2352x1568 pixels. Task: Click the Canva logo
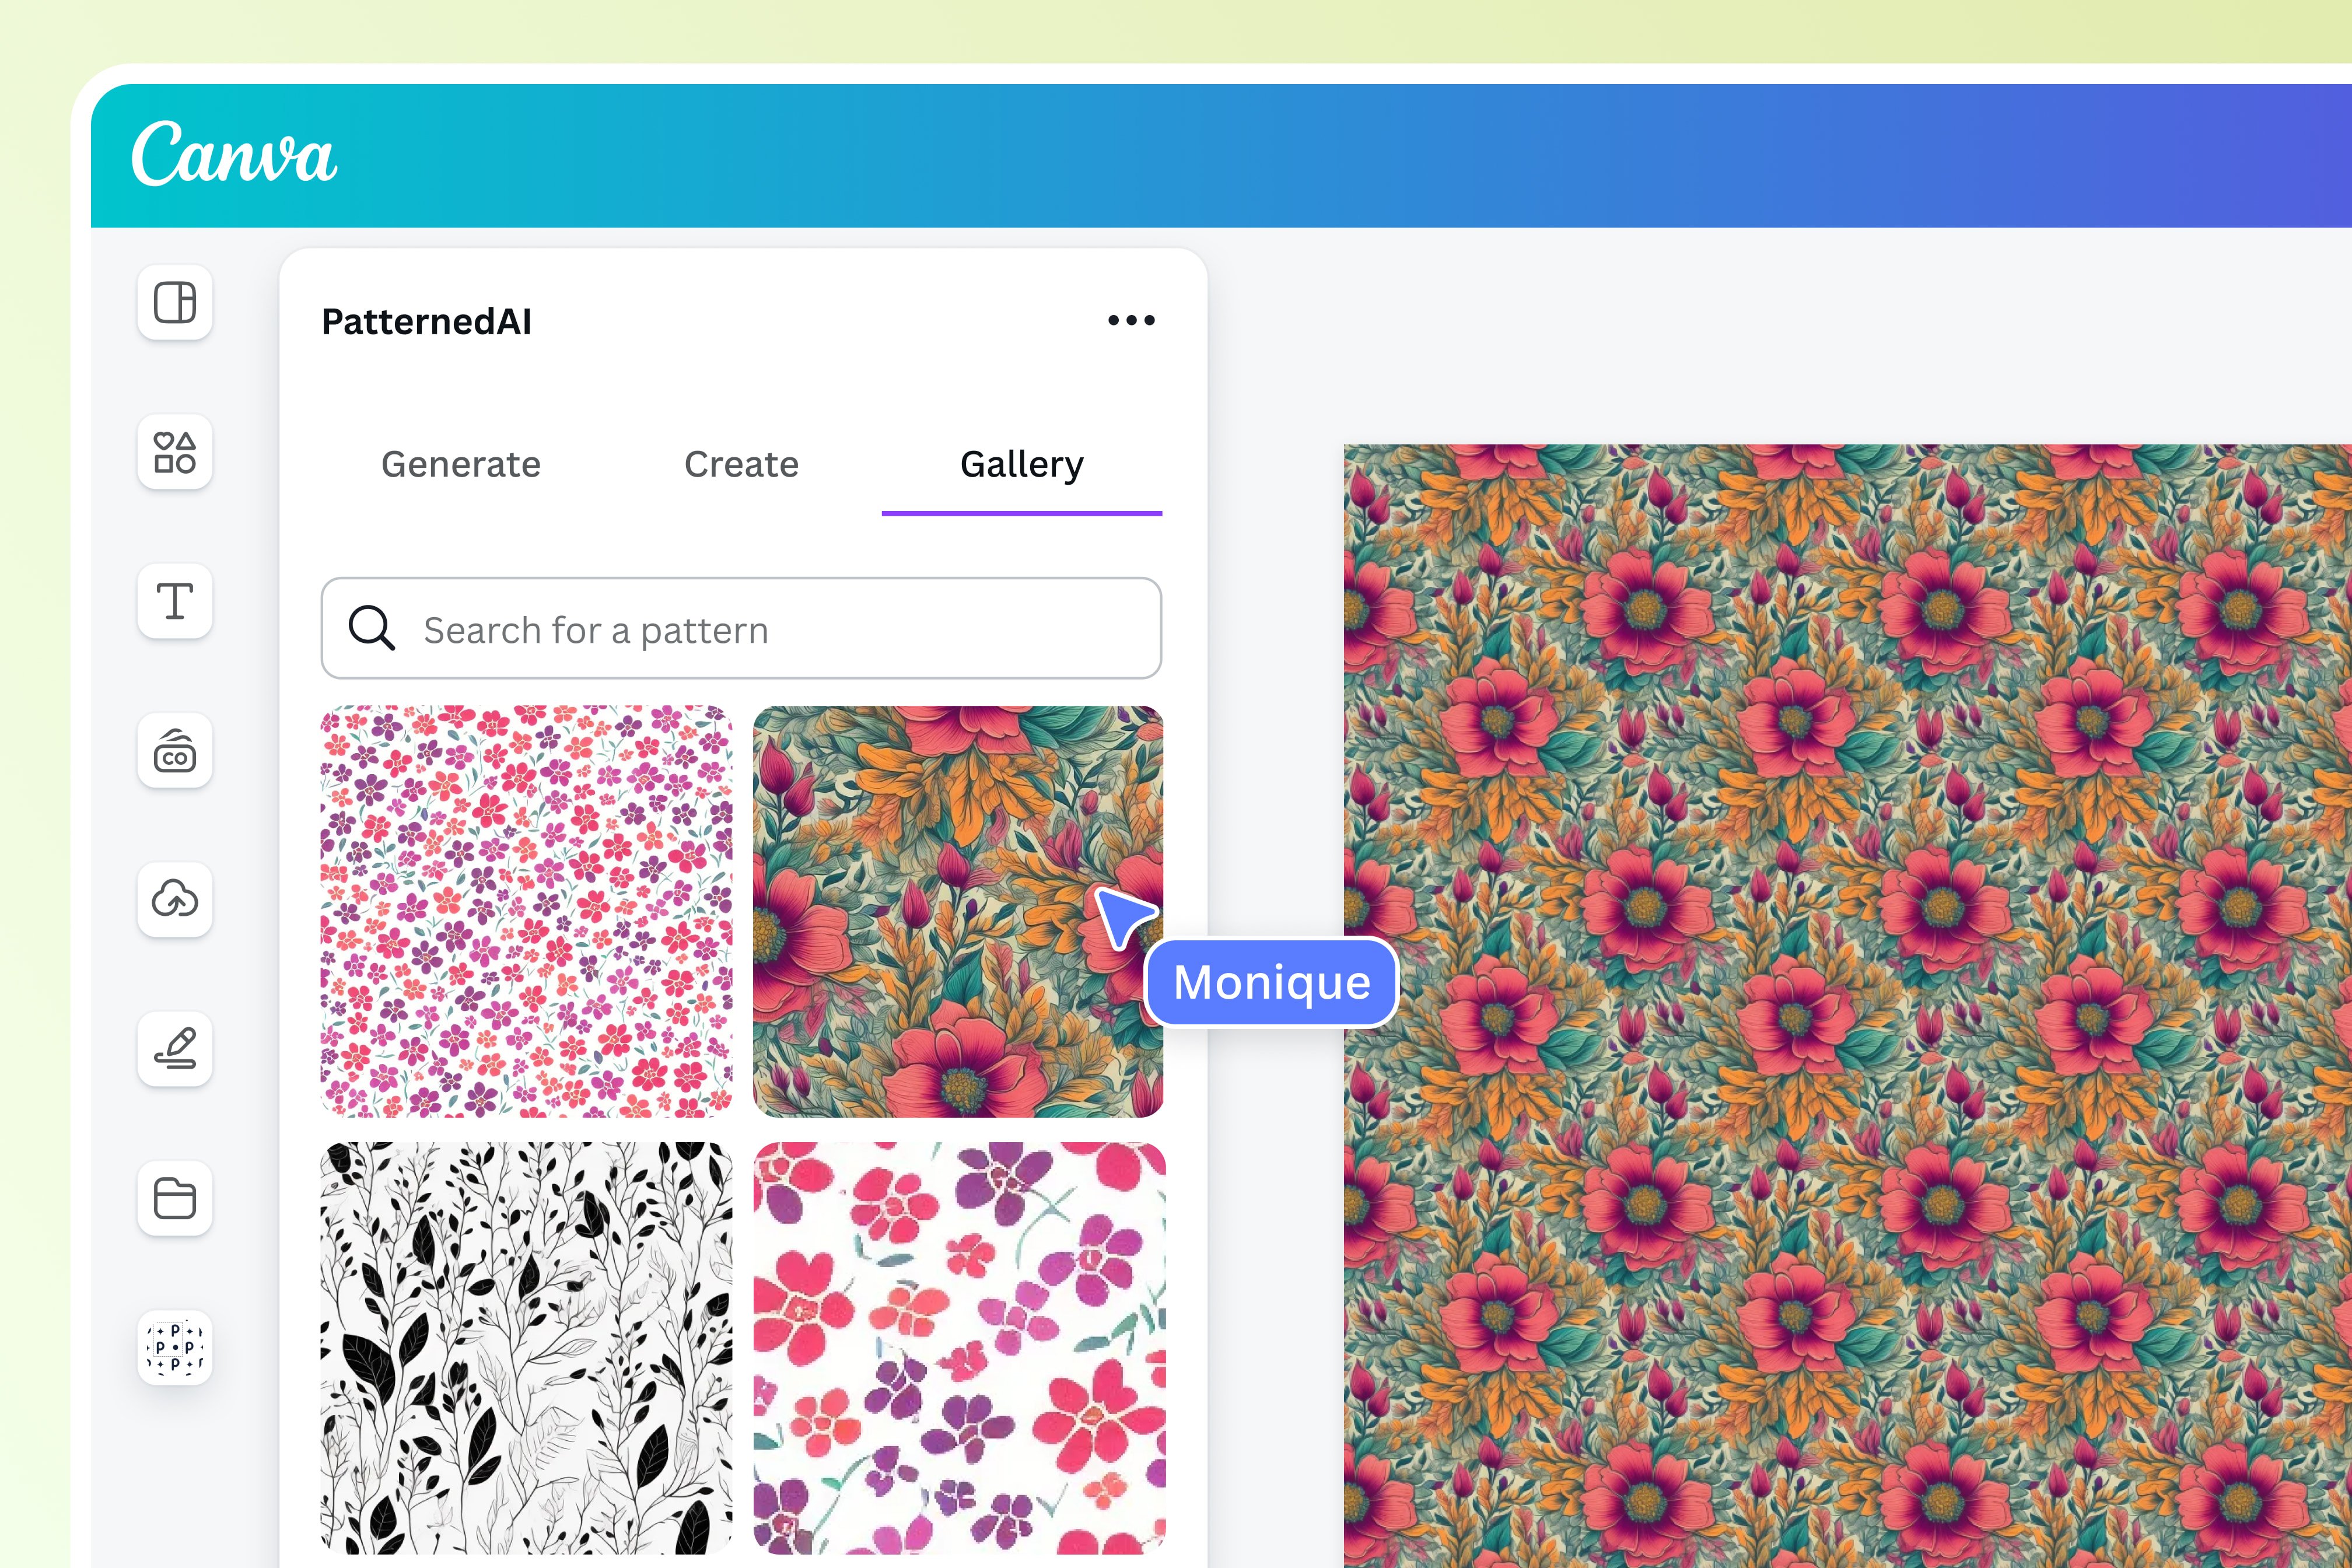pos(236,156)
